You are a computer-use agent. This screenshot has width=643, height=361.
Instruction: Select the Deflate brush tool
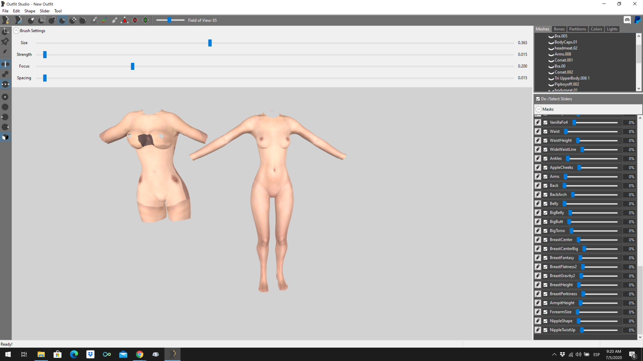(x=62, y=20)
